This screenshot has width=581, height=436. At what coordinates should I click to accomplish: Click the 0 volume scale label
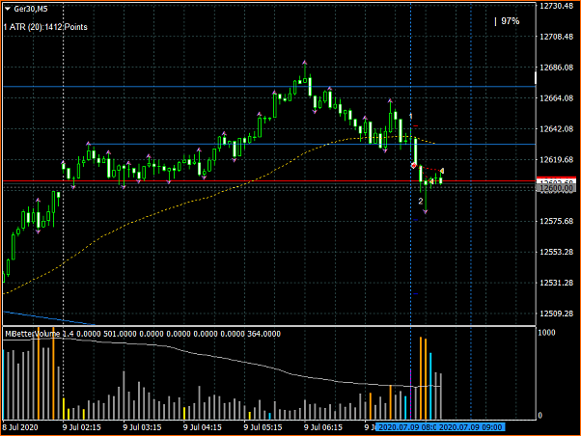539,415
